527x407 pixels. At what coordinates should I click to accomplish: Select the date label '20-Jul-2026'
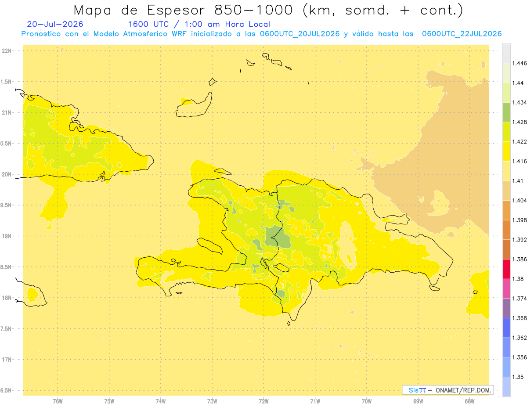[x=55, y=25]
